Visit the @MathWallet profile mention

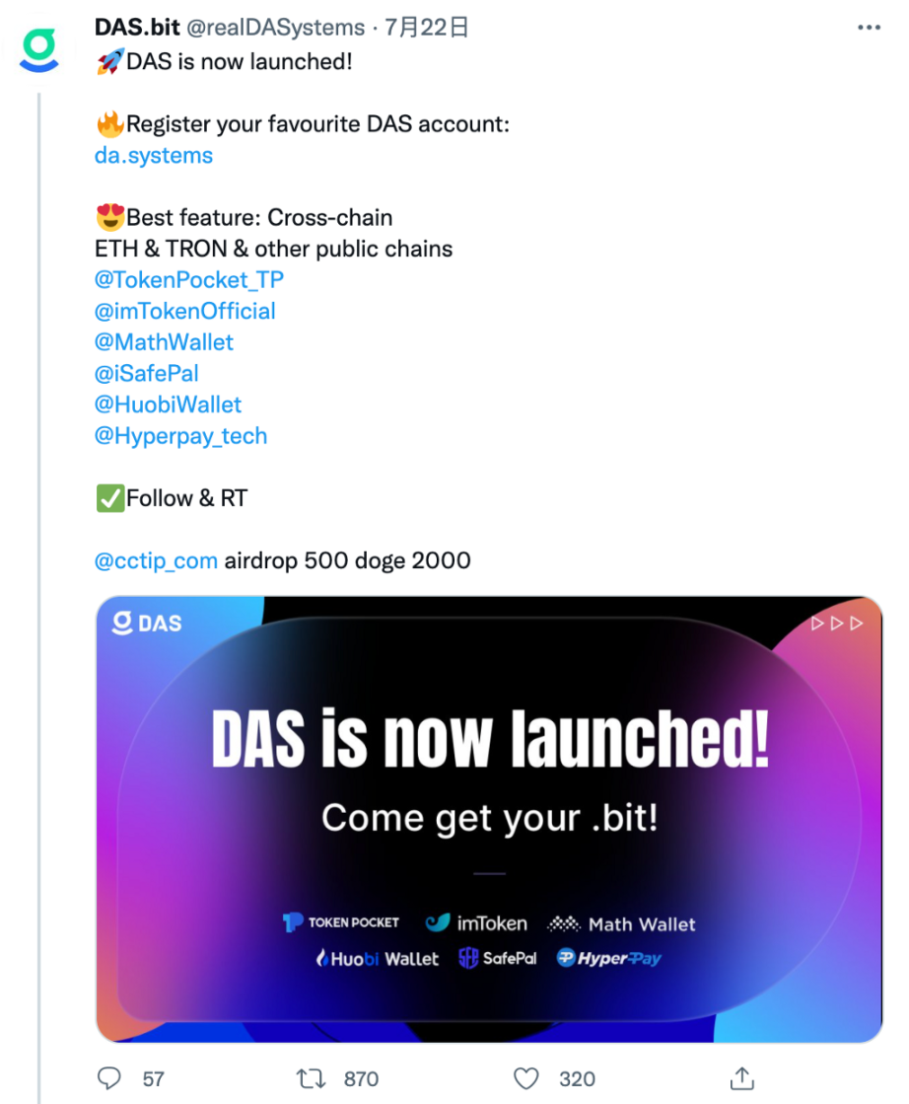[x=164, y=342]
